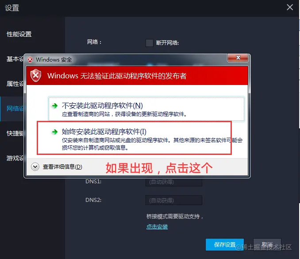This screenshot has height=259, width=300.
Task: Click the Windows 无法验证此驱动程序软件的发布者 heading
Action: 117,76
